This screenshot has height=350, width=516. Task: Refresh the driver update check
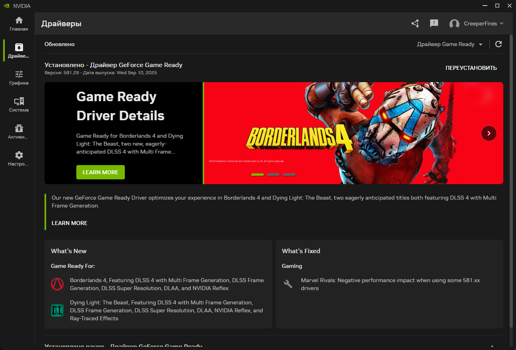tap(499, 44)
